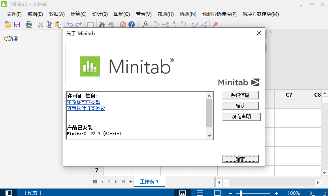Click the zoom slider handle in status bar
The image size is (328, 196).
pos(241,193)
